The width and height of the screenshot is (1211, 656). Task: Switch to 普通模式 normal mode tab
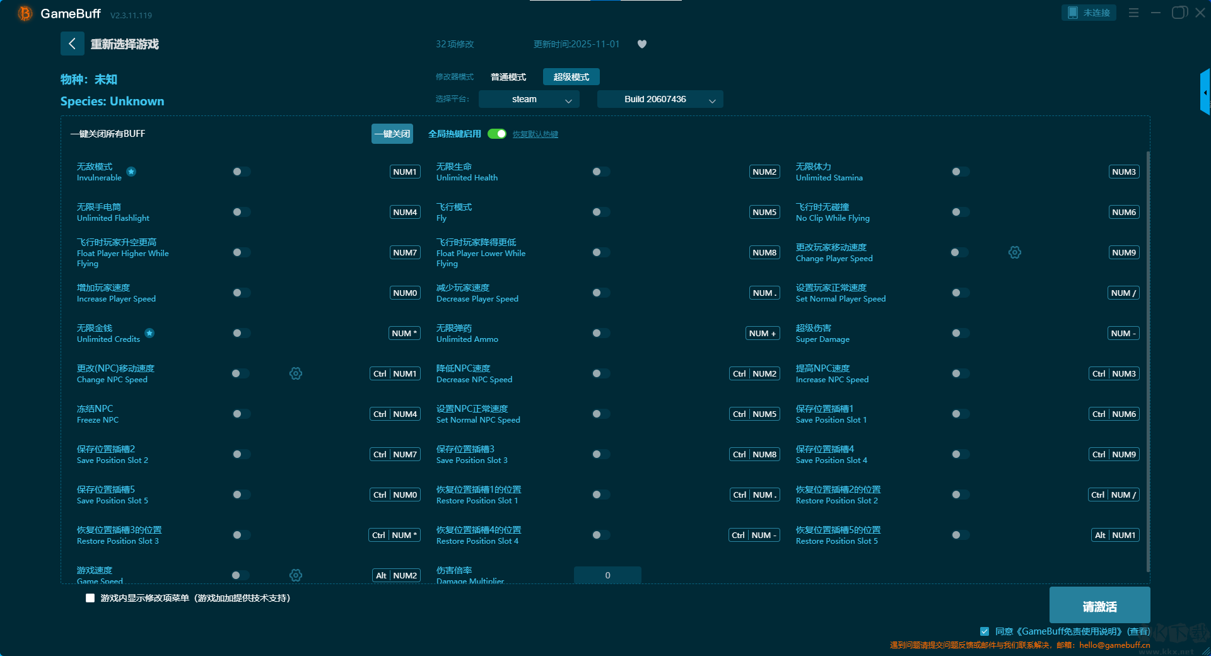[508, 77]
